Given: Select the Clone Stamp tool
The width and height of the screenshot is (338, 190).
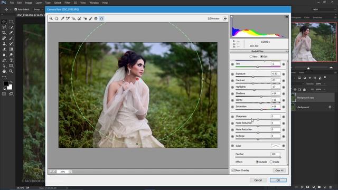Looking at the screenshot, I should pos(4,44).
